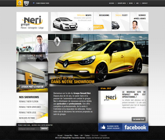Open GROUPE NERI in top menu
The height and width of the screenshot is (140, 165).
122,3
